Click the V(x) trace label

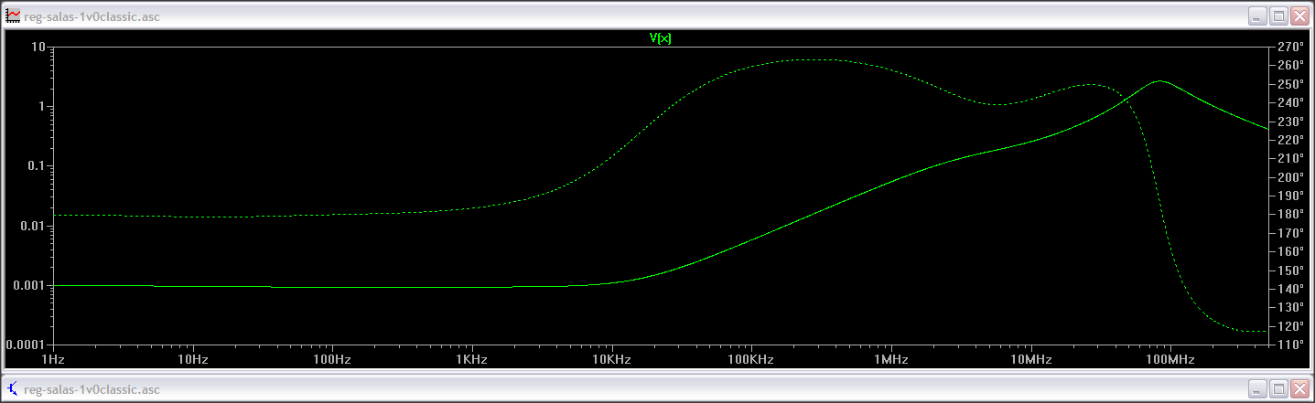point(660,38)
